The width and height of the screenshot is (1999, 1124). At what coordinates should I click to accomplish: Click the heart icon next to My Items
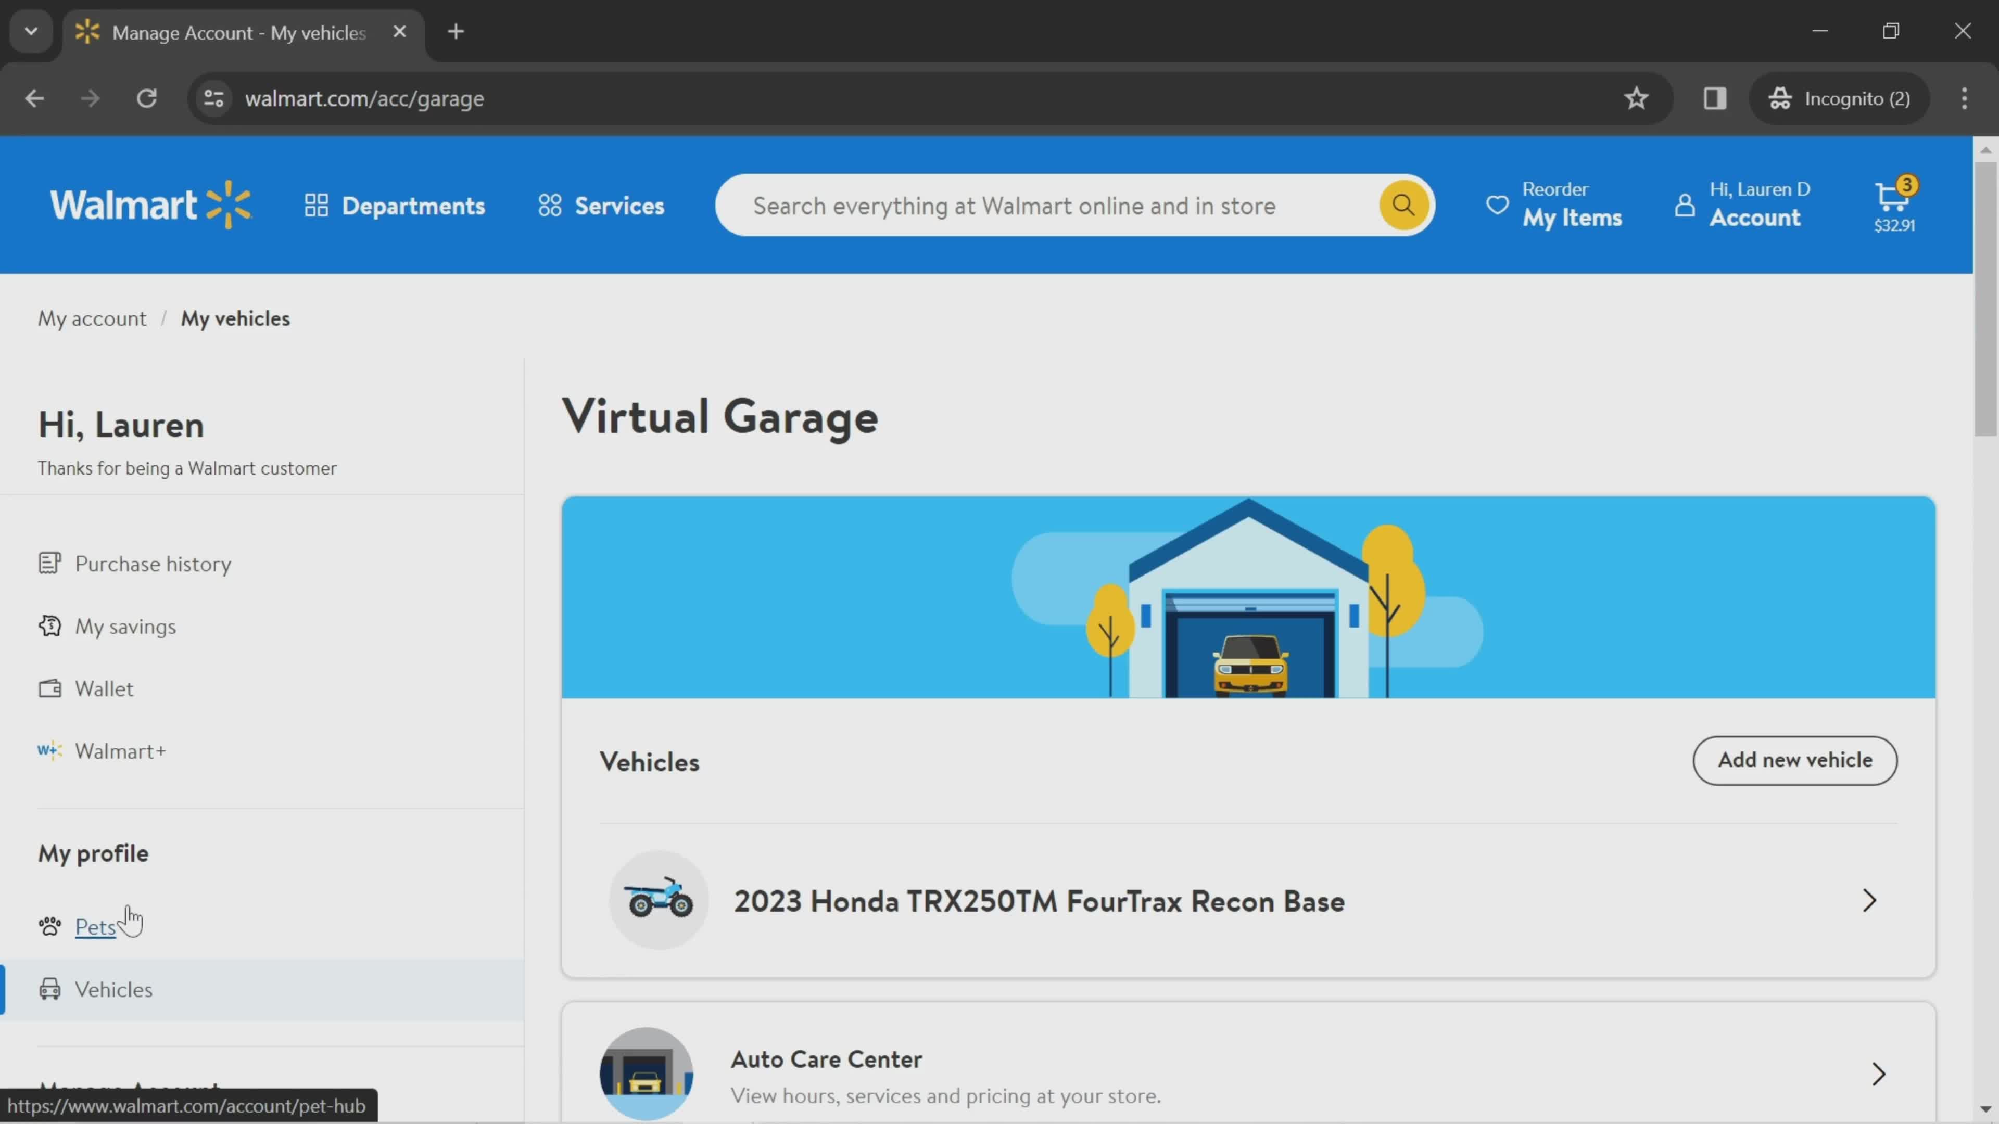[1497, 205]
